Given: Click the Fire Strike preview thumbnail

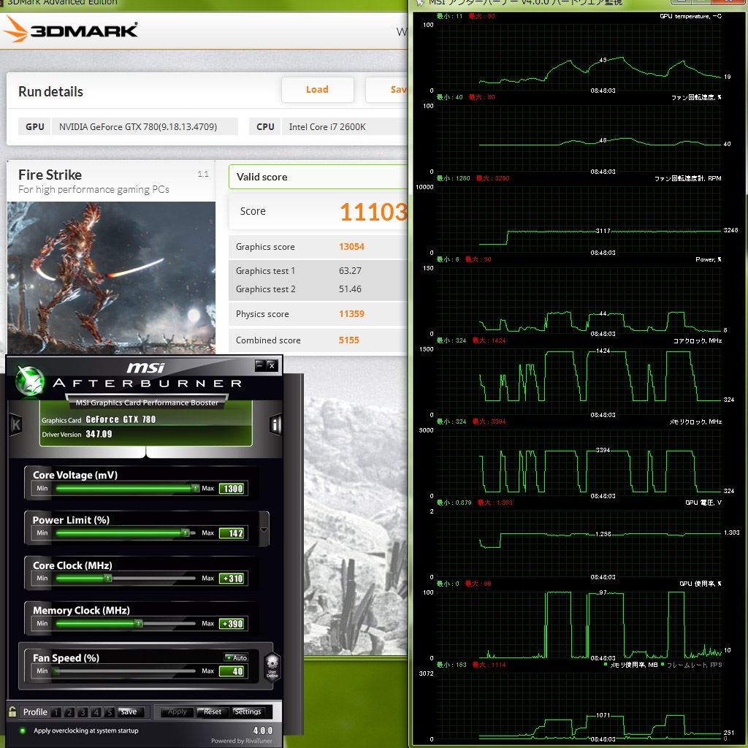Looking at the screenshot, I should 111,278.
